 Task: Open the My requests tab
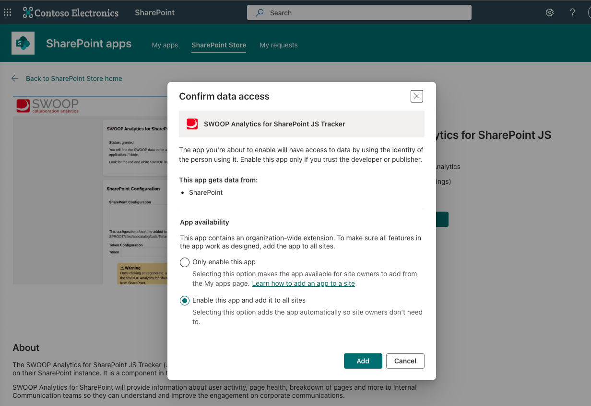tap(279, 45)
